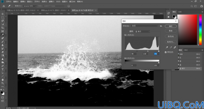
Task: Select the Crop tool
Action: (3, 28)
